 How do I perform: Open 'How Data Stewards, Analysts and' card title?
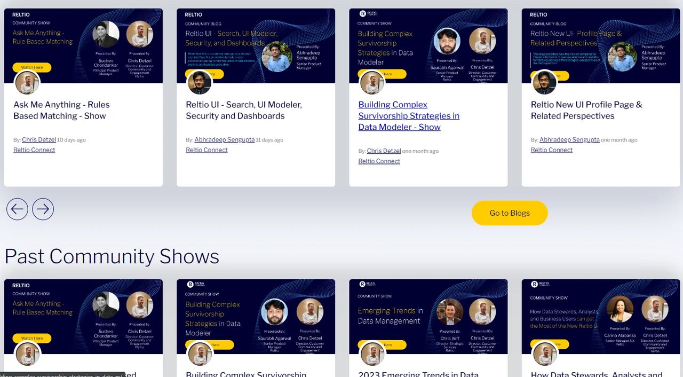click(x=597, y=374)
